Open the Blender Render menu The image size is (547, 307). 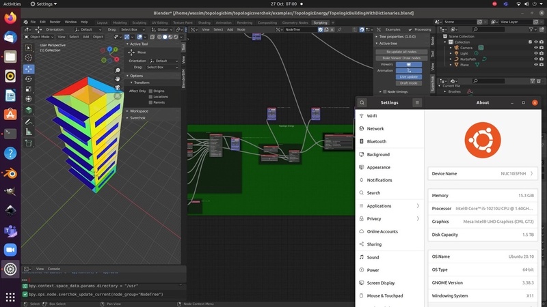55,22
